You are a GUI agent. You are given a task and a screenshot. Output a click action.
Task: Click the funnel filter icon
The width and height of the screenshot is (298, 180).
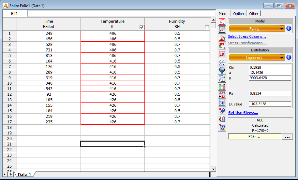(x=222, y=70)
